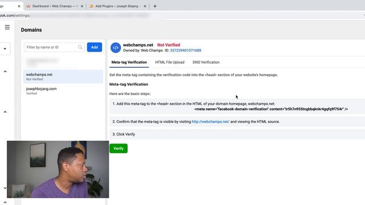This screenshot has height=205, width=365.
Task: Open the HTML File Upload tab
Action: (170, 62)
